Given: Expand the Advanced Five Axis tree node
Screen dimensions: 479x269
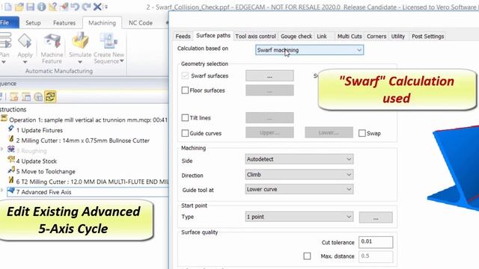Looking at the screenshot, I should coord(2,191).
